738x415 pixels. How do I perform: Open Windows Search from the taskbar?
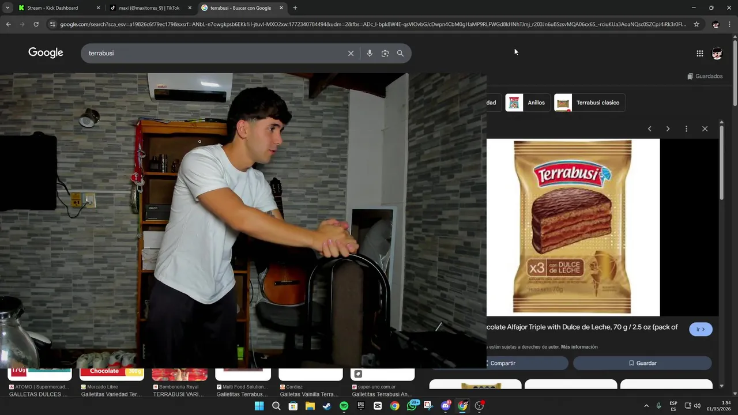276,406
